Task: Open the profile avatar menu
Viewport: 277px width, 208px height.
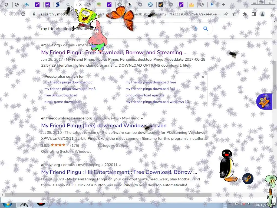Action: [262, 14]
